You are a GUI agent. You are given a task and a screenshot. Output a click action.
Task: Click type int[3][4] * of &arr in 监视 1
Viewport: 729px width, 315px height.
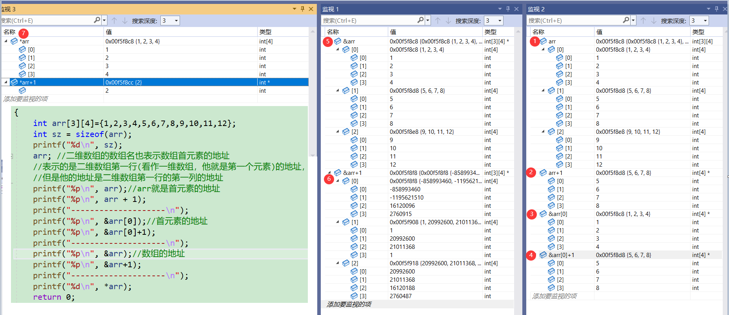click(497, 41)
